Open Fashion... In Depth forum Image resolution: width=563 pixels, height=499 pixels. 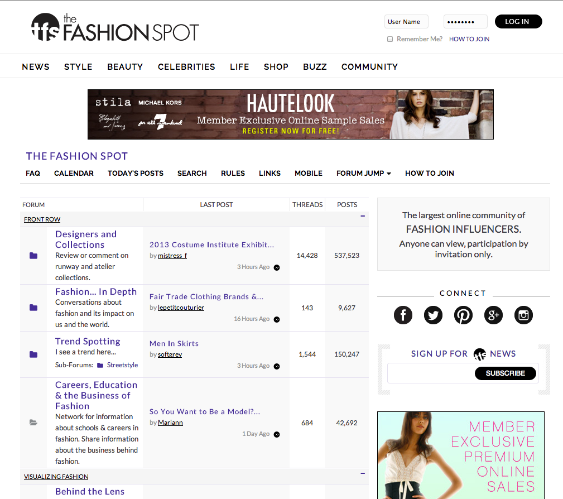pos(96,292)
